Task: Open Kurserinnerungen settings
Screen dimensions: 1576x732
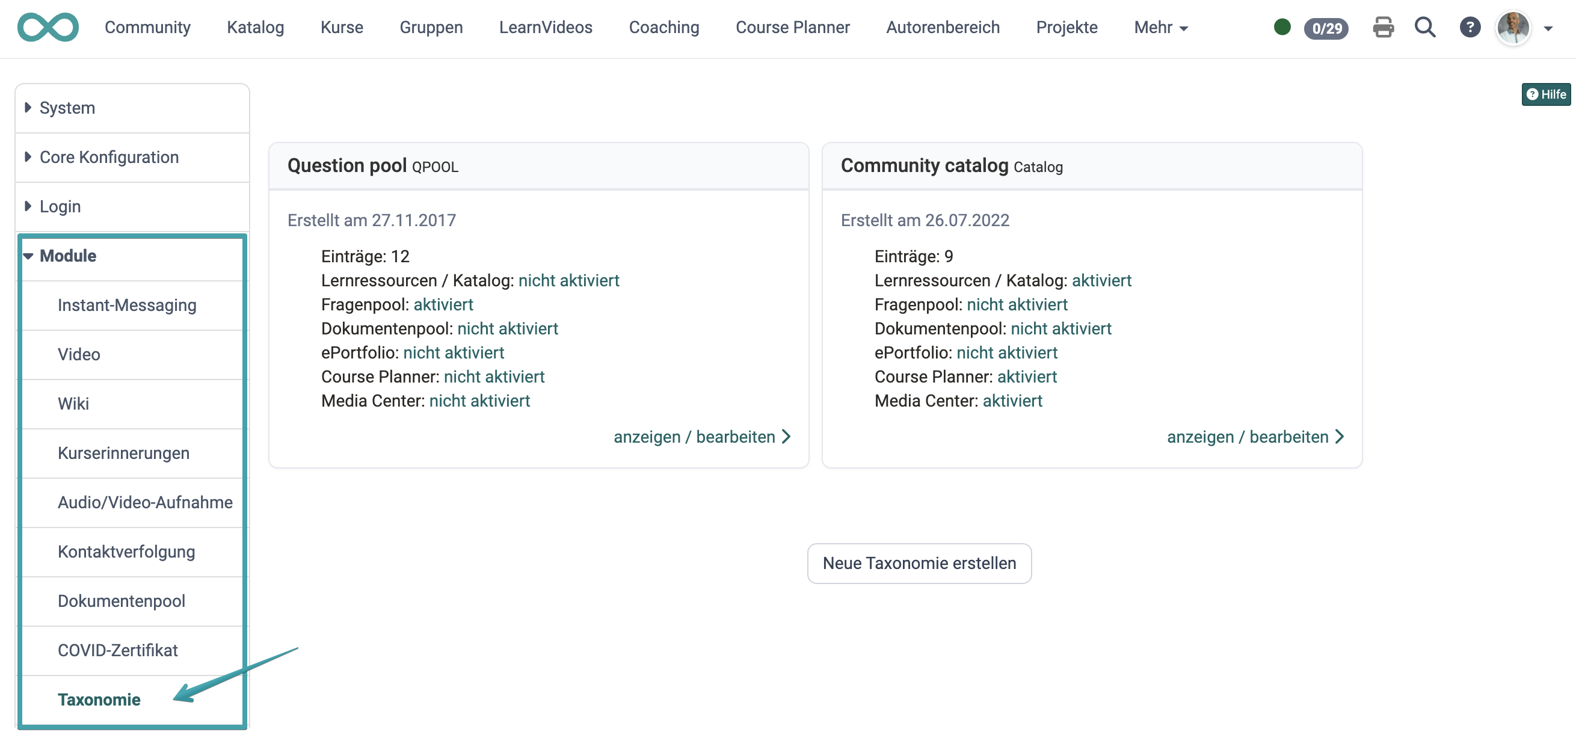Action: [x=132, y=453]
